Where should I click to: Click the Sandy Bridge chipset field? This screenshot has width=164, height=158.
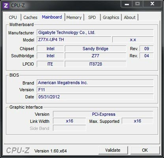(96, 49)
